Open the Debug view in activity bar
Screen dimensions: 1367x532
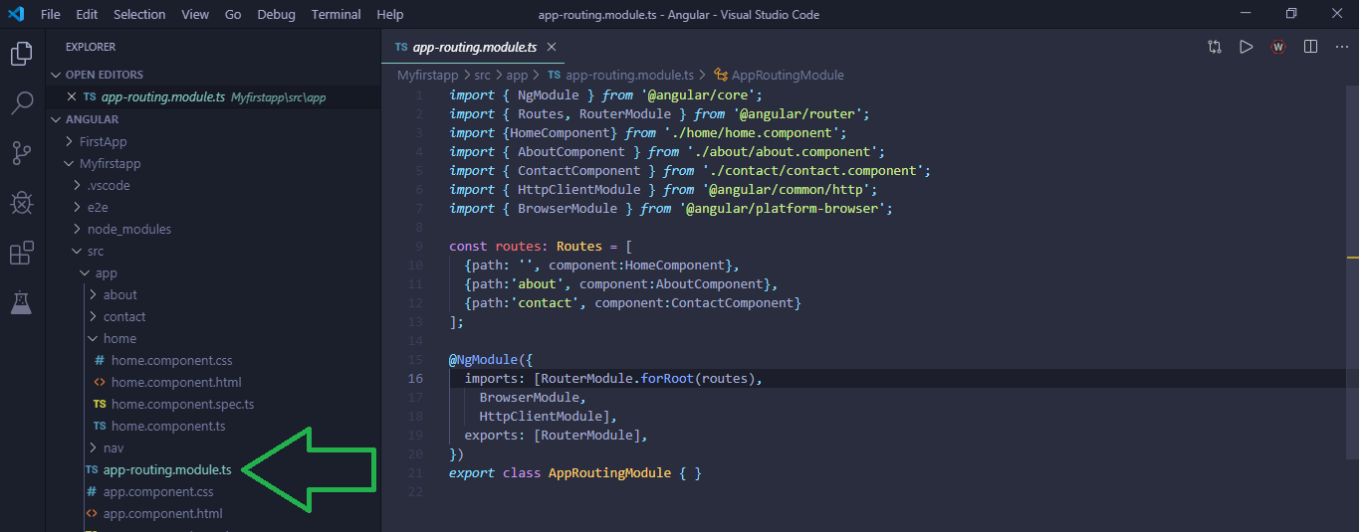21,204
